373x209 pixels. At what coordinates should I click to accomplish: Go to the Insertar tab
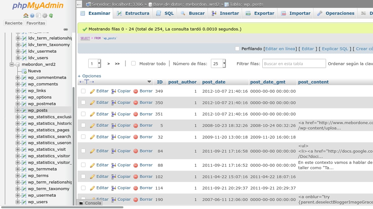pos(225,13)
